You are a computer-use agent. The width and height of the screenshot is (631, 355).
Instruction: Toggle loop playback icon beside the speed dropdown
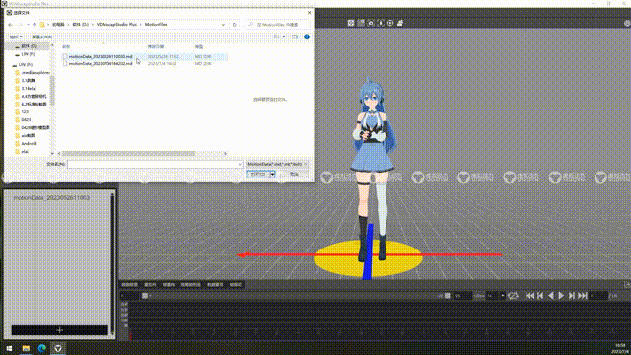click(513, 296)
